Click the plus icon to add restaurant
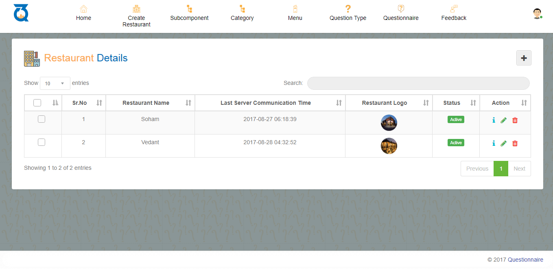Viewport: 553px width, 273px height. tap(524, 58)
